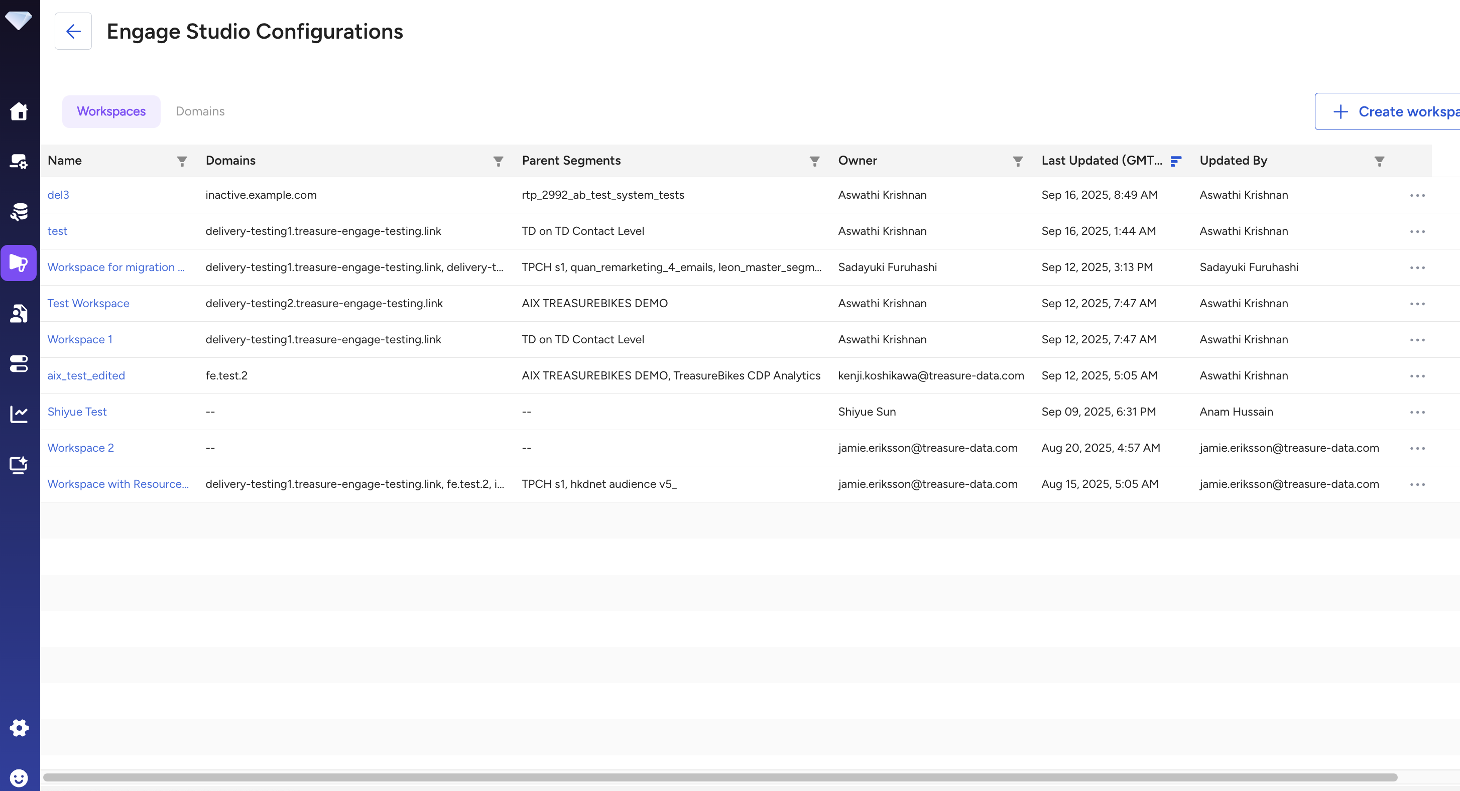Open the Workspace 2 link
The height and width of the screenshot is (791, 1460).
80,448
